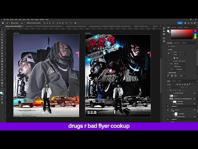Open the Window menu

pos(42,19)
